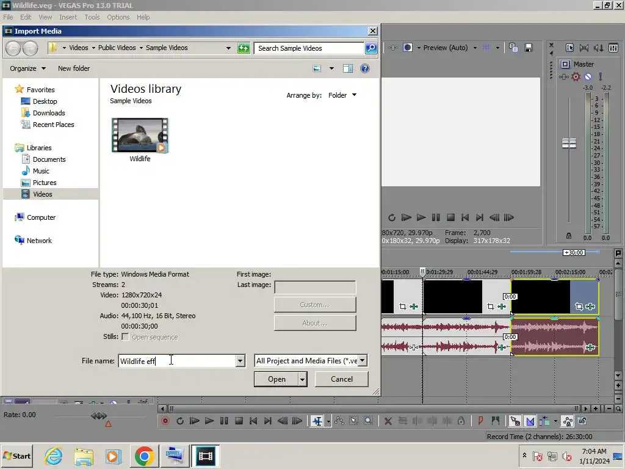Open the view options dropdown arrow
The width and height of the screenshot is (625, 469).
click(331, 68)
